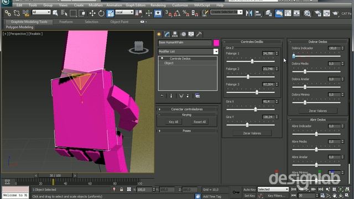Toggle Percent Snap
354x199 pixels.
(186, 13)
